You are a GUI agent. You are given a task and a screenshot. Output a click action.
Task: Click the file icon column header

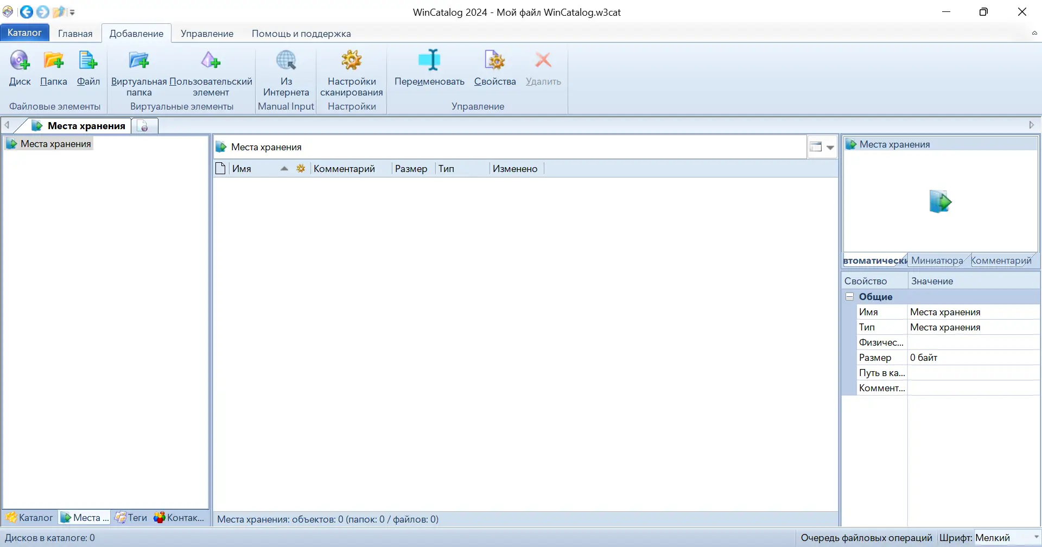coord(220,169)
